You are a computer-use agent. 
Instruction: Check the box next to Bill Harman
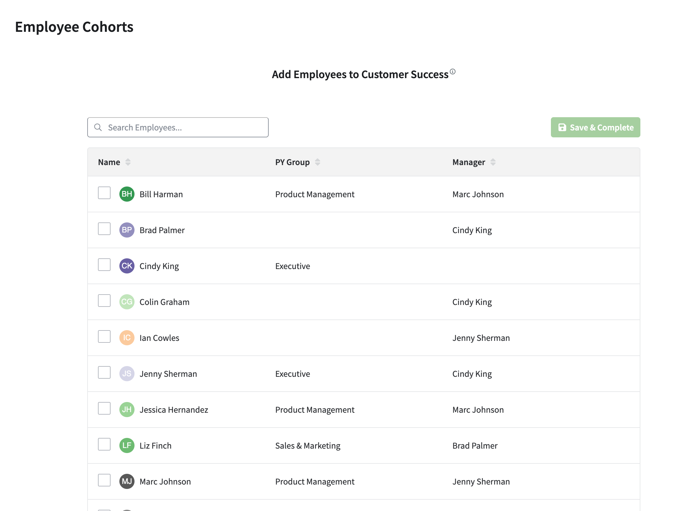pos(104,193)
